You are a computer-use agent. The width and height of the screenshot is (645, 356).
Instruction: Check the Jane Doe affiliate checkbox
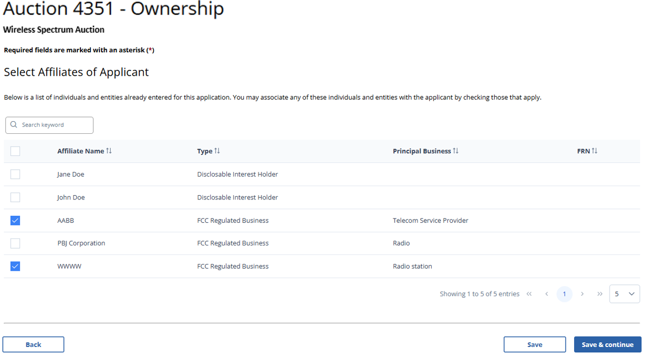point(15,175)
